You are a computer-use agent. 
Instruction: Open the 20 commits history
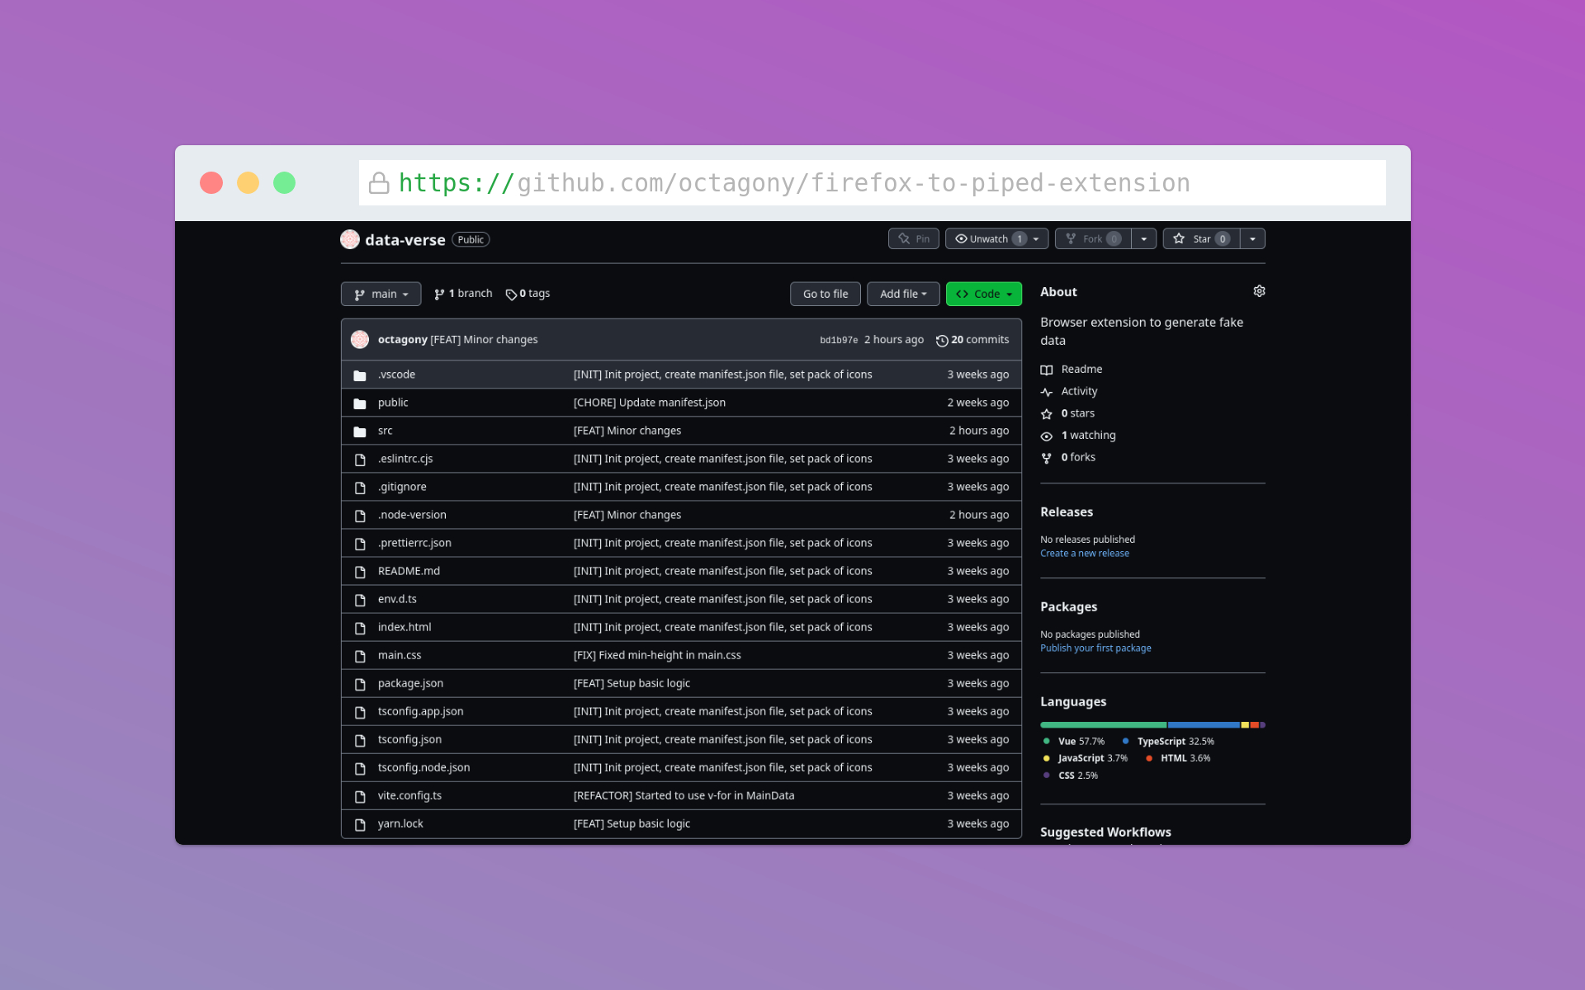pos(972,340)
